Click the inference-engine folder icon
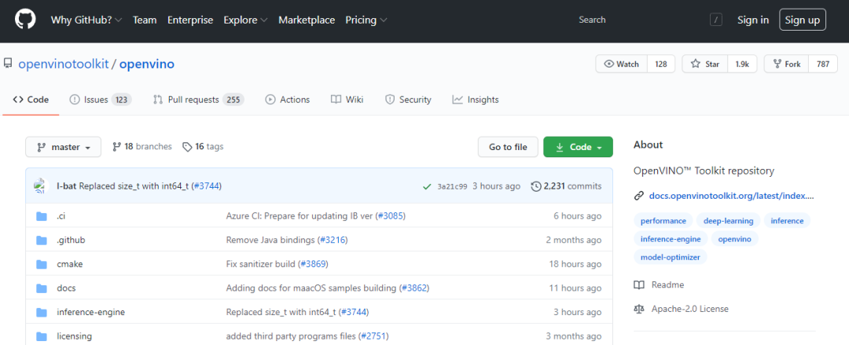 42,312
